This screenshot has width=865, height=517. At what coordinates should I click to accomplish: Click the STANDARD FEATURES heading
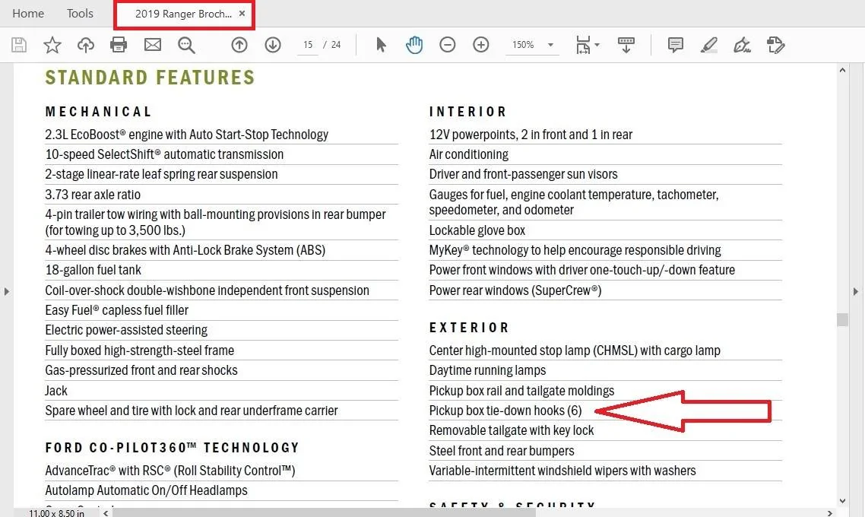[150, 78]
